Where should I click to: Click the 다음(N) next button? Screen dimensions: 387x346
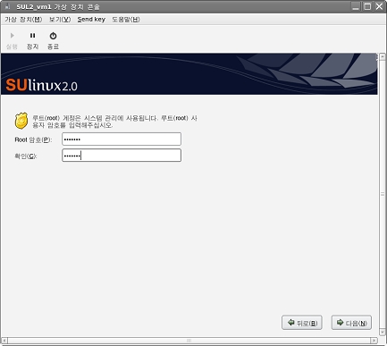tap(351, 323)
